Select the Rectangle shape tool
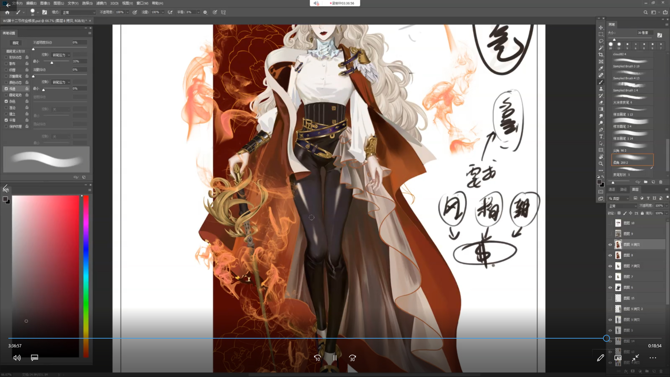The height and width of the screenshot is (377, 670). 601,150
